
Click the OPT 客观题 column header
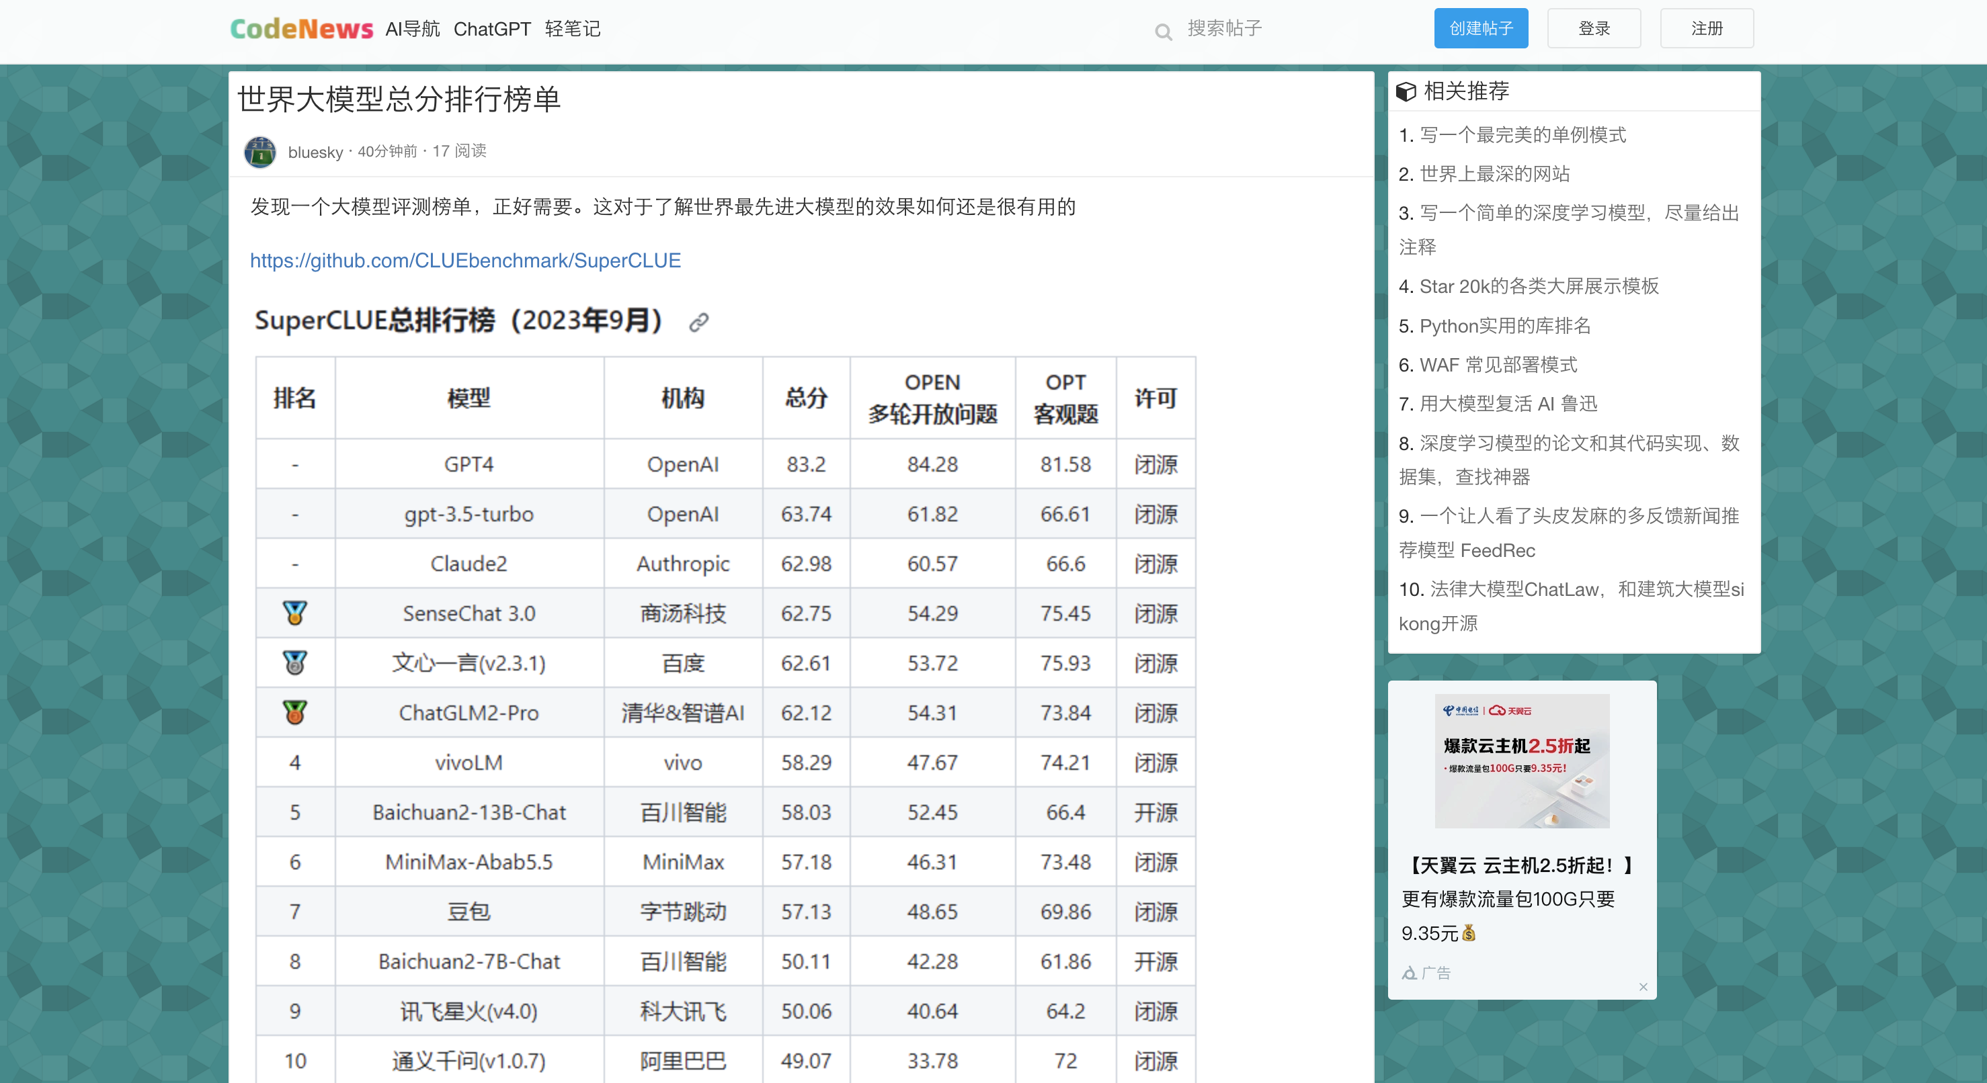(x=1065, y=398)
